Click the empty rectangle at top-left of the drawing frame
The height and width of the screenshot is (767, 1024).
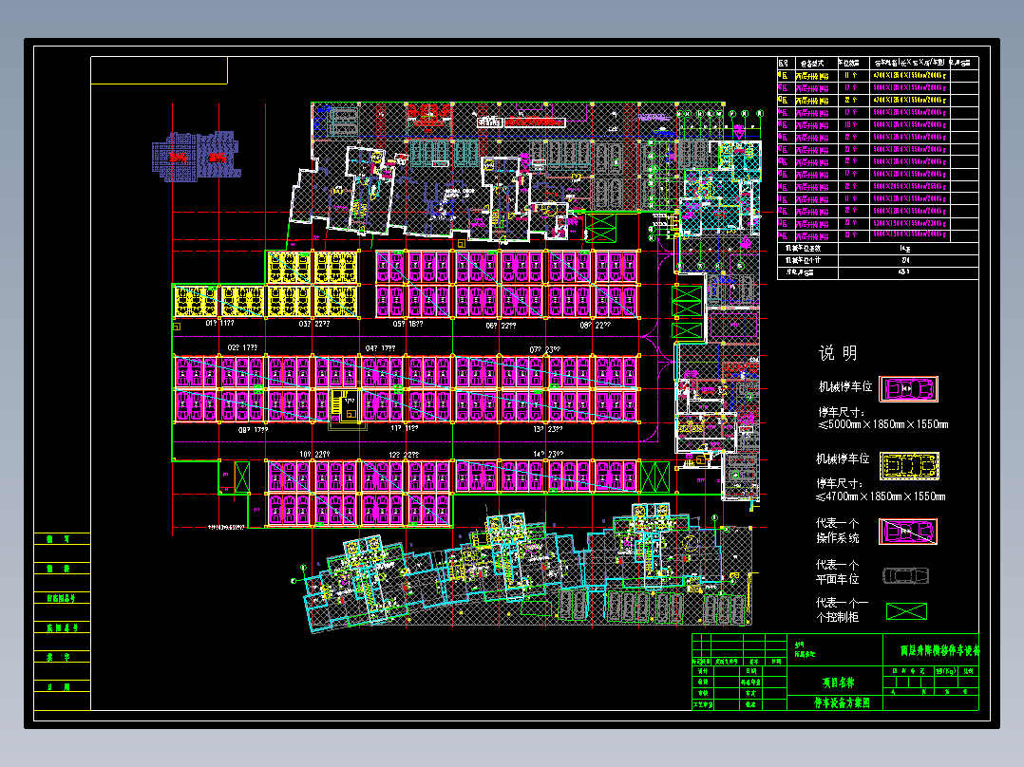point(159,70)
